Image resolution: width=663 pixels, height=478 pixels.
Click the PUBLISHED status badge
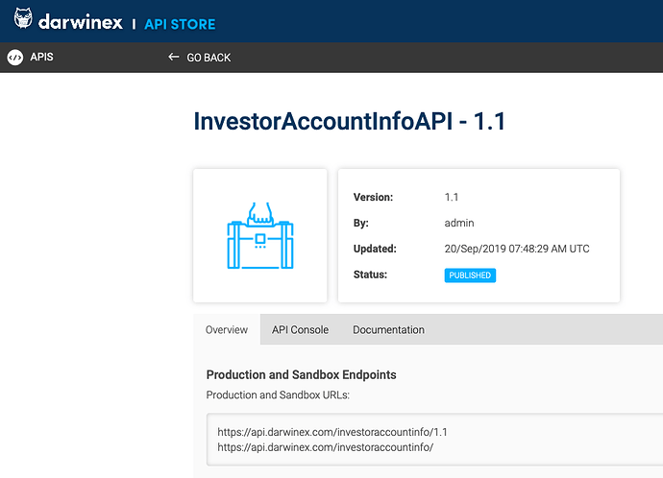(470, 275)
